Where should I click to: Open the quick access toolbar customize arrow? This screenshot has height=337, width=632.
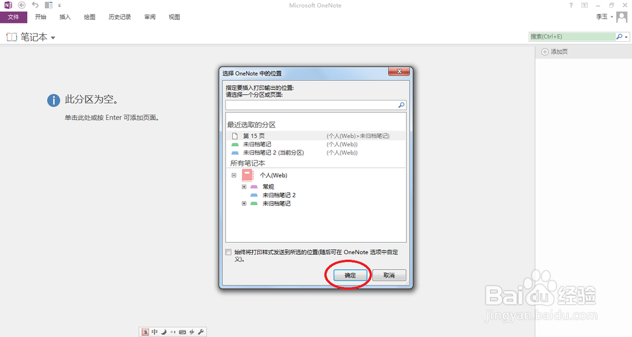coord(59,5)
